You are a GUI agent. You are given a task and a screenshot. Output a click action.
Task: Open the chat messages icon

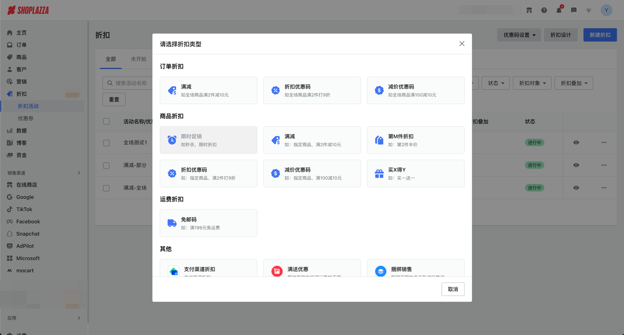[x=573, y=10]
